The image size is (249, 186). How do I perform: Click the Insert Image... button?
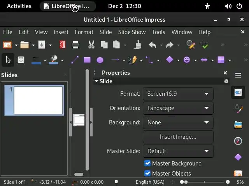click(x=178, y=137)
